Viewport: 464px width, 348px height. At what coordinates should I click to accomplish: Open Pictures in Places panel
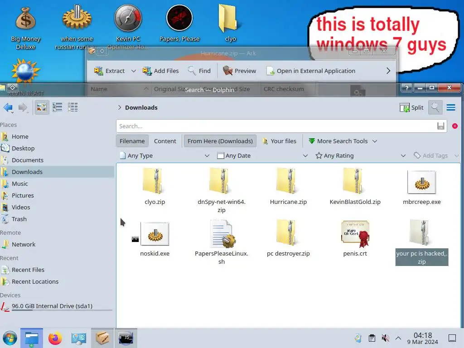[57, 196]
